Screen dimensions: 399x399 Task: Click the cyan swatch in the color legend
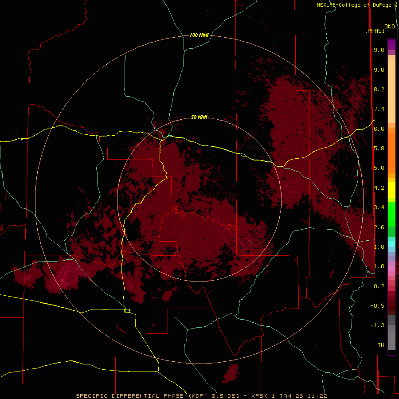391,244
